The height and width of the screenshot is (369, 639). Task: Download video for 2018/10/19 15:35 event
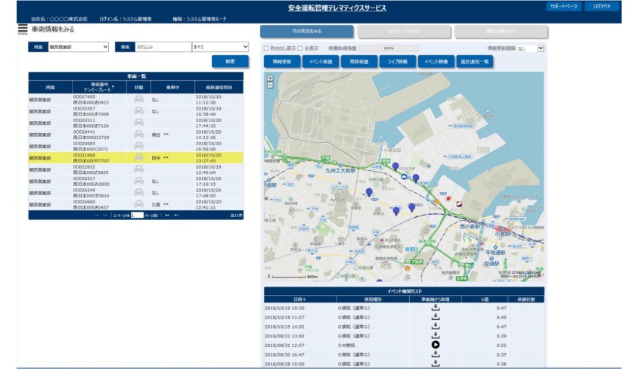436,308
